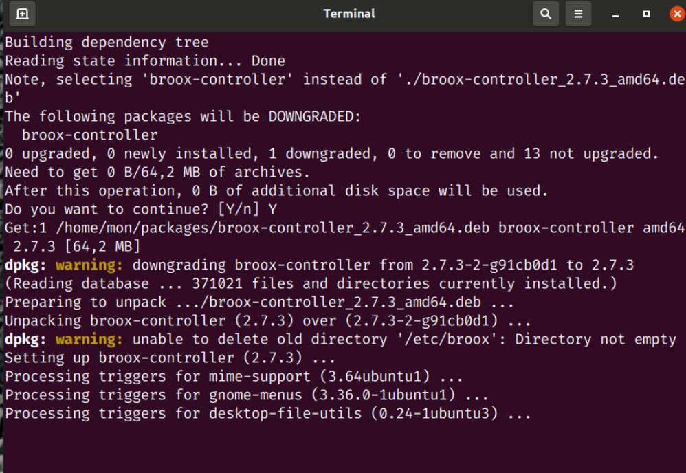
Task: Close the Terminal window
Action: tap(677, 14)
